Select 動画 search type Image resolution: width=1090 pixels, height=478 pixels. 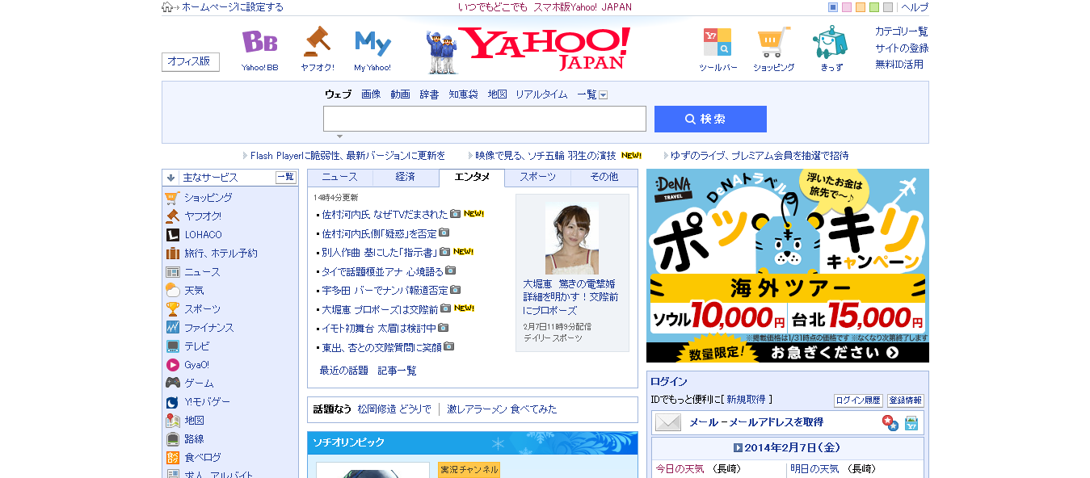click(400, 94)
